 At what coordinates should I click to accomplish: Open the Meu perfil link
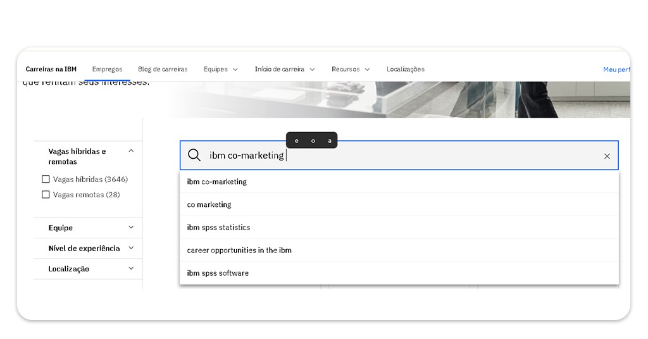(x=616, y=70)
